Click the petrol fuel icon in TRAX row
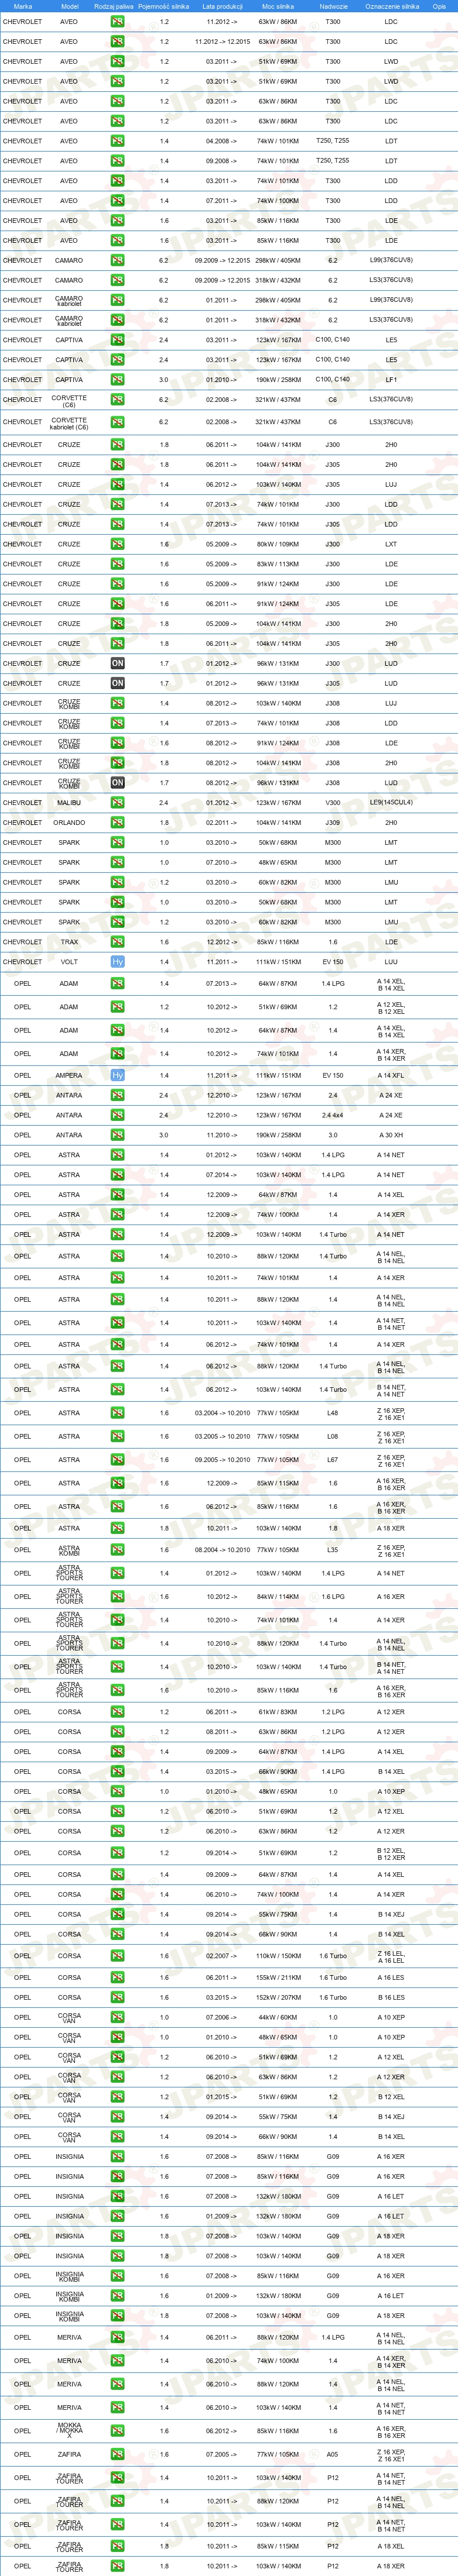 [117, 942]
